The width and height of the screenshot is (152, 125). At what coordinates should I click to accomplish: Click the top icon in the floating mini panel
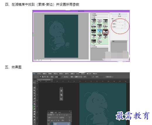point(61,91)
